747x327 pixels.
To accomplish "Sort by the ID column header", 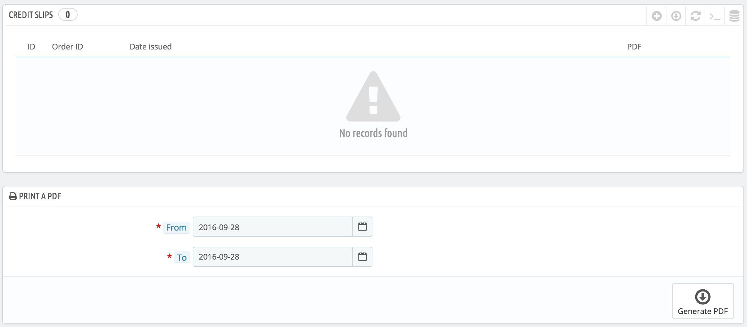I will [31, 47].
